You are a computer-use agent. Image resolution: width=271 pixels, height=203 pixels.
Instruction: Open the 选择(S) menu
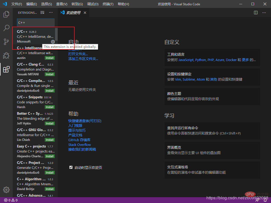[x=47, y=4]
